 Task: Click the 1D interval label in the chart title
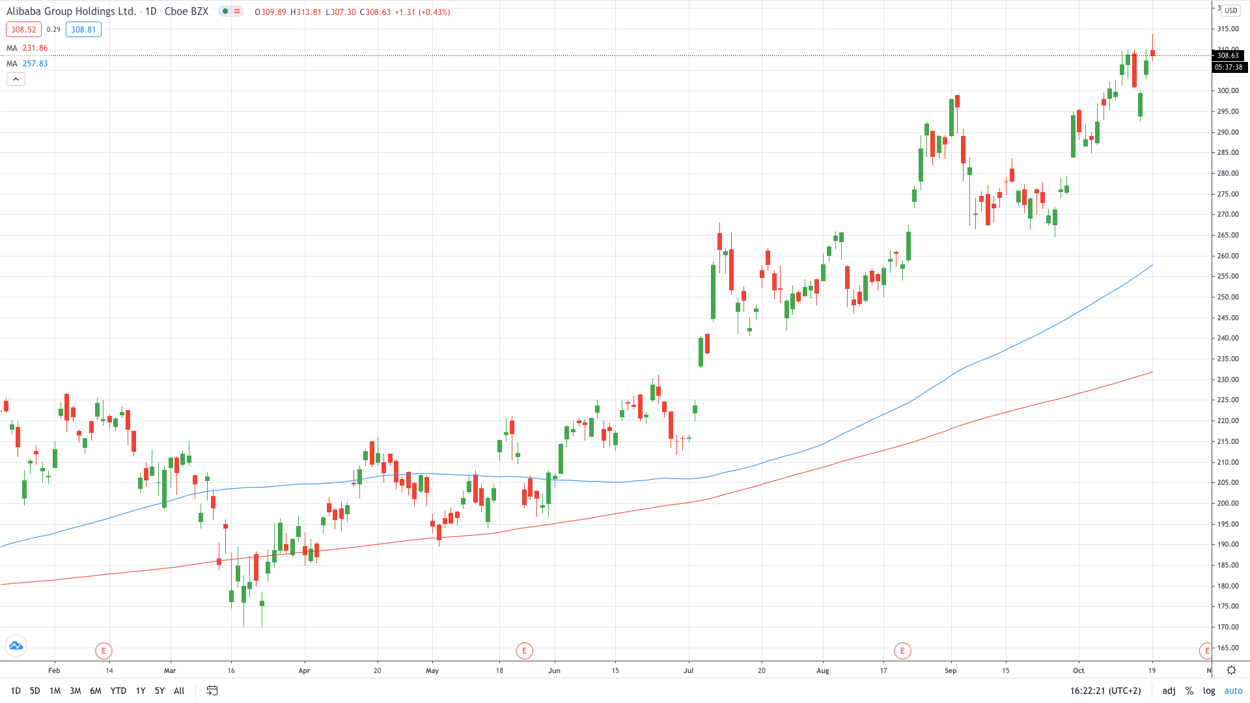(151, 12)
